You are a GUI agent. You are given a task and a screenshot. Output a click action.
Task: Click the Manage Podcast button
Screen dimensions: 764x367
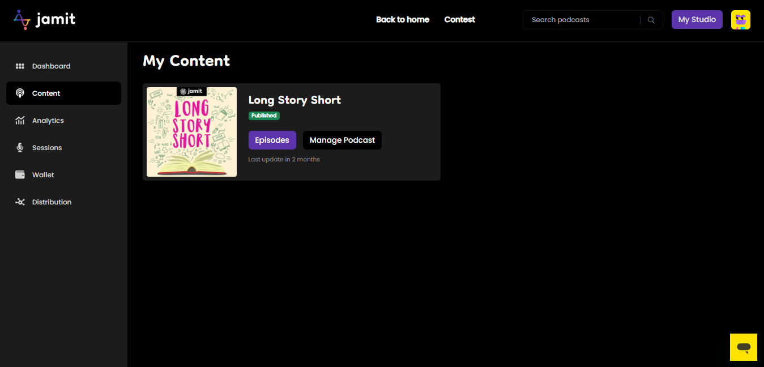(342, 140)
